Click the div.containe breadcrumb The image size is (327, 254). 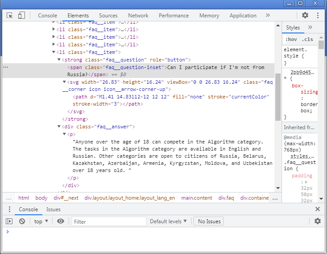(x=254, y=198)
